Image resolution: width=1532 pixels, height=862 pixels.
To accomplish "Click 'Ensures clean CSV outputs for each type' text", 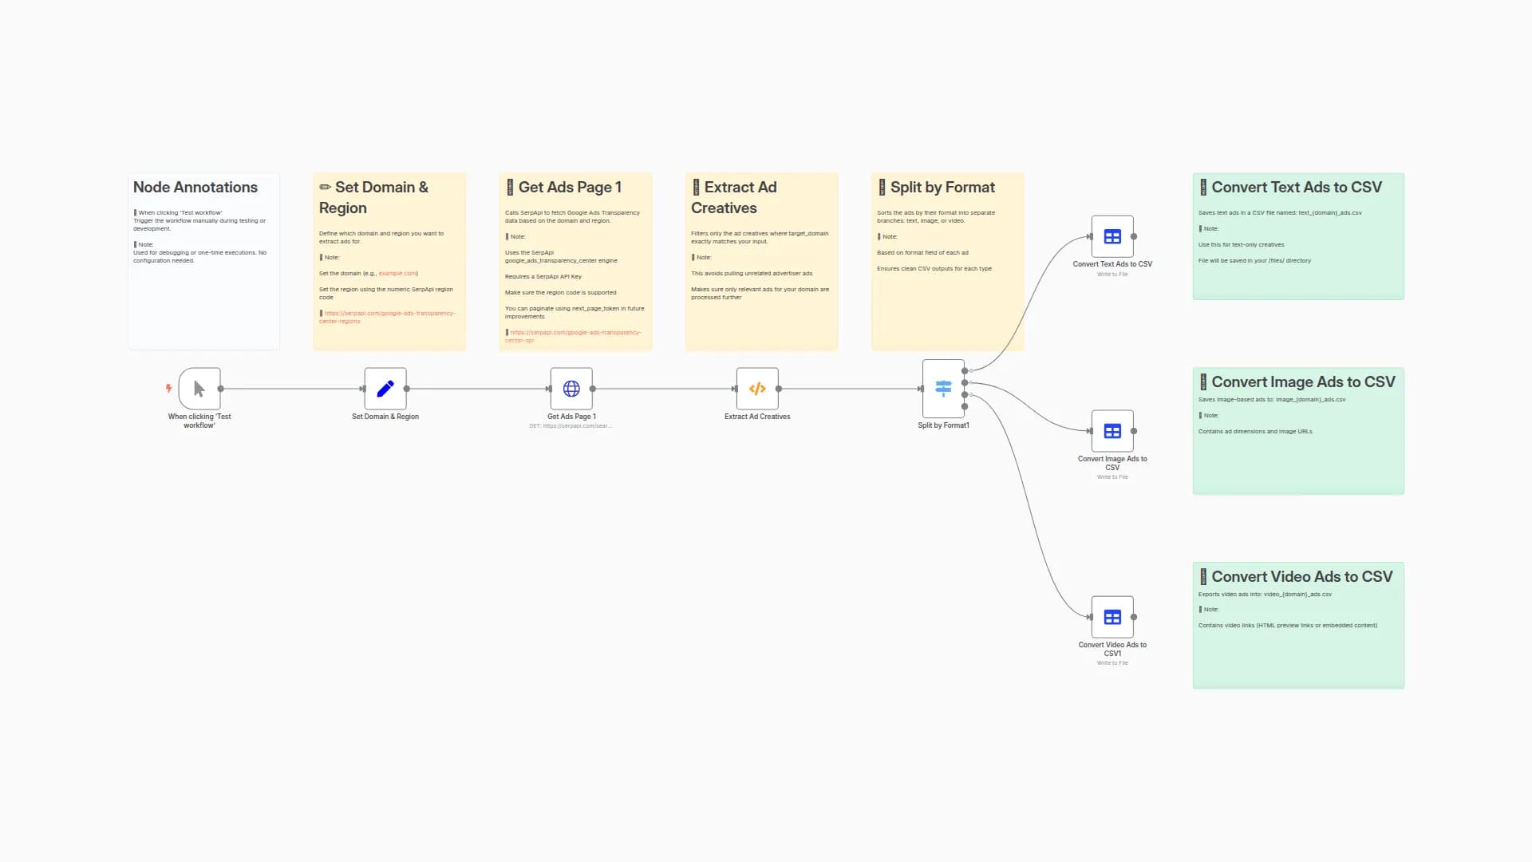I will coord(934,269).
